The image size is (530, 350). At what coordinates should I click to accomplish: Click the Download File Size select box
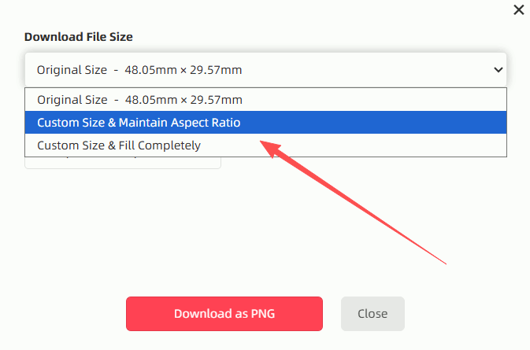click(x=265, y=70)
